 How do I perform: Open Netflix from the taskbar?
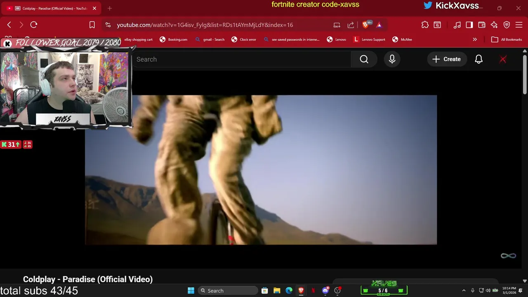[x=313, y=291]
